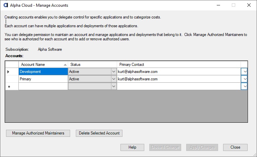This screenshot has width=257, height=157.
Task: Click the Account Name column header
Action: point(43,65)
